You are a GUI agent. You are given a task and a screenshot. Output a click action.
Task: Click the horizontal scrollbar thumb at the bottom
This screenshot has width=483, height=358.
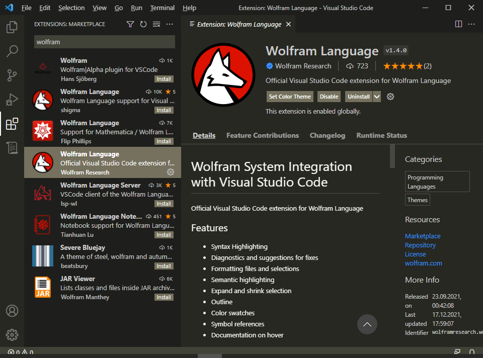pos(209,356)
